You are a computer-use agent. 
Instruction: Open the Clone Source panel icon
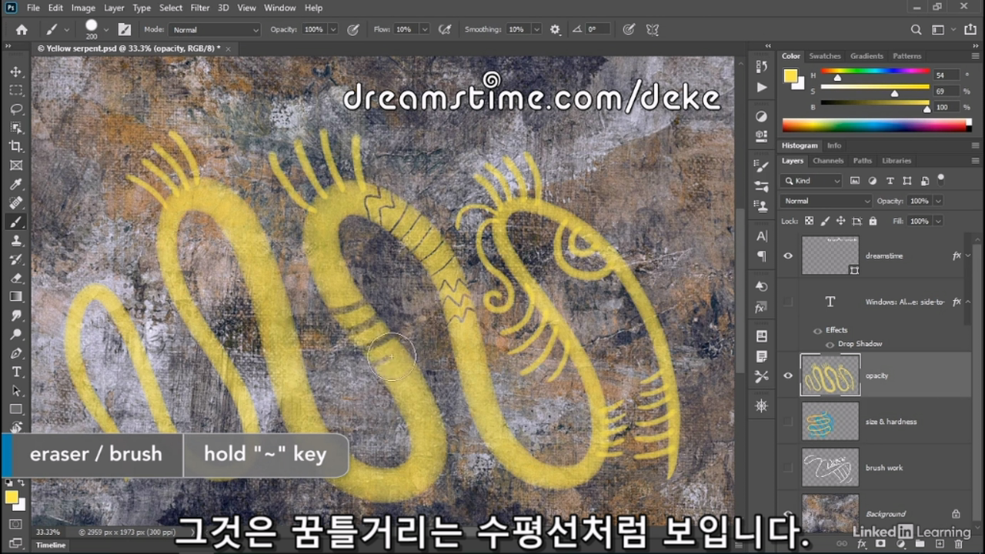762,206
